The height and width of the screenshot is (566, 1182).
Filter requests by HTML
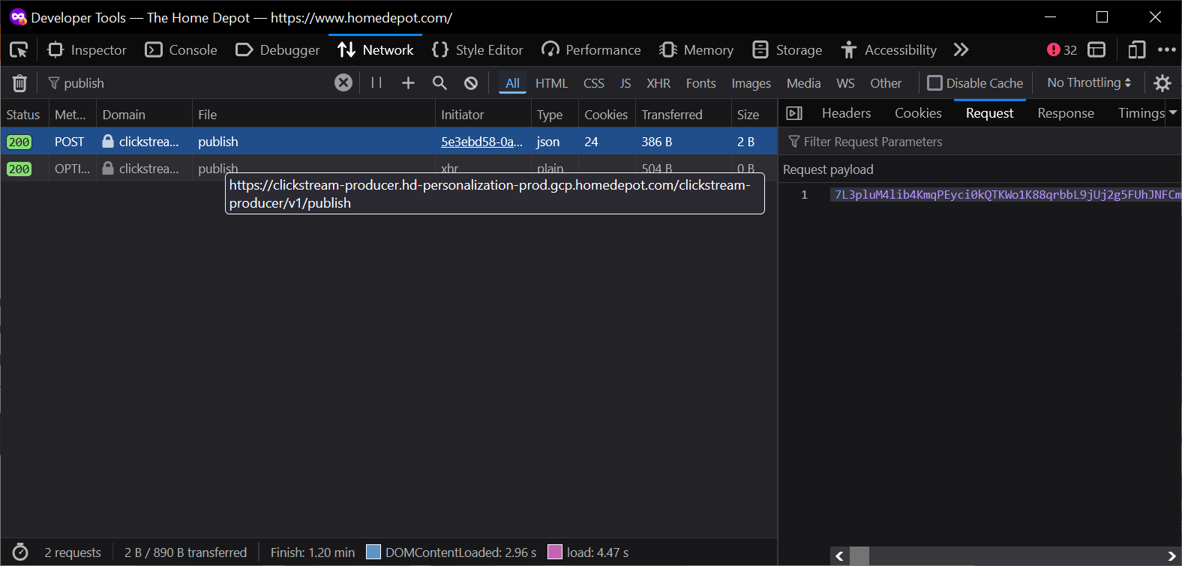pyautogui.click(x=551, y=83)
